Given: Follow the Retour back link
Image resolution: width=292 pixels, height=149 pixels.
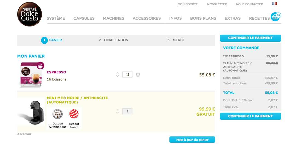Looking at the screenshot, I should point(24,134).
